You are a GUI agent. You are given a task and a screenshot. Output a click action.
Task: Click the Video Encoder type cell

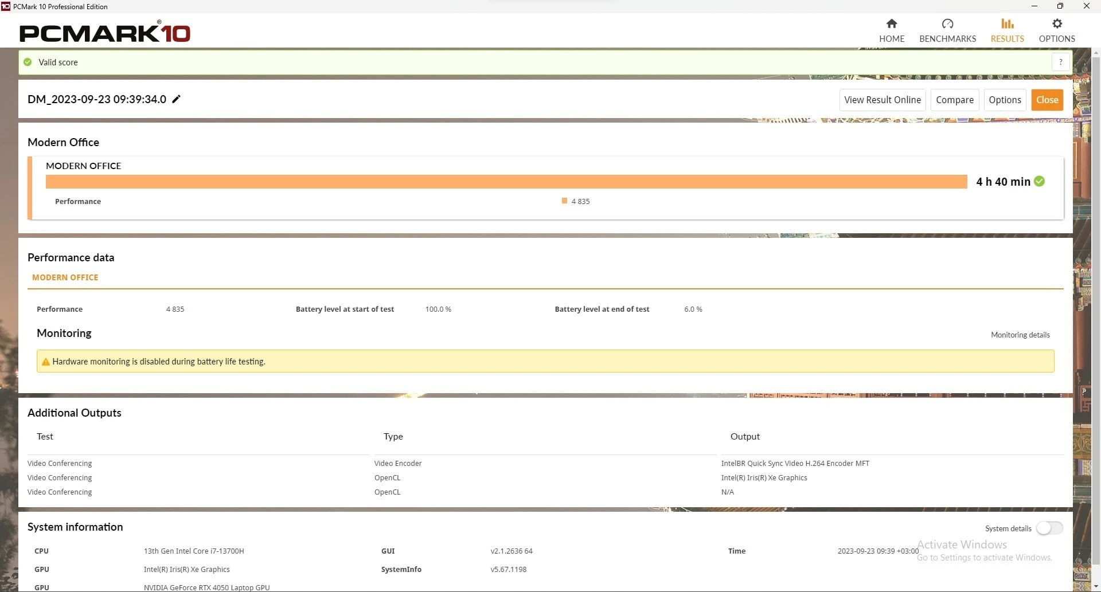click(x=398, y=463)
